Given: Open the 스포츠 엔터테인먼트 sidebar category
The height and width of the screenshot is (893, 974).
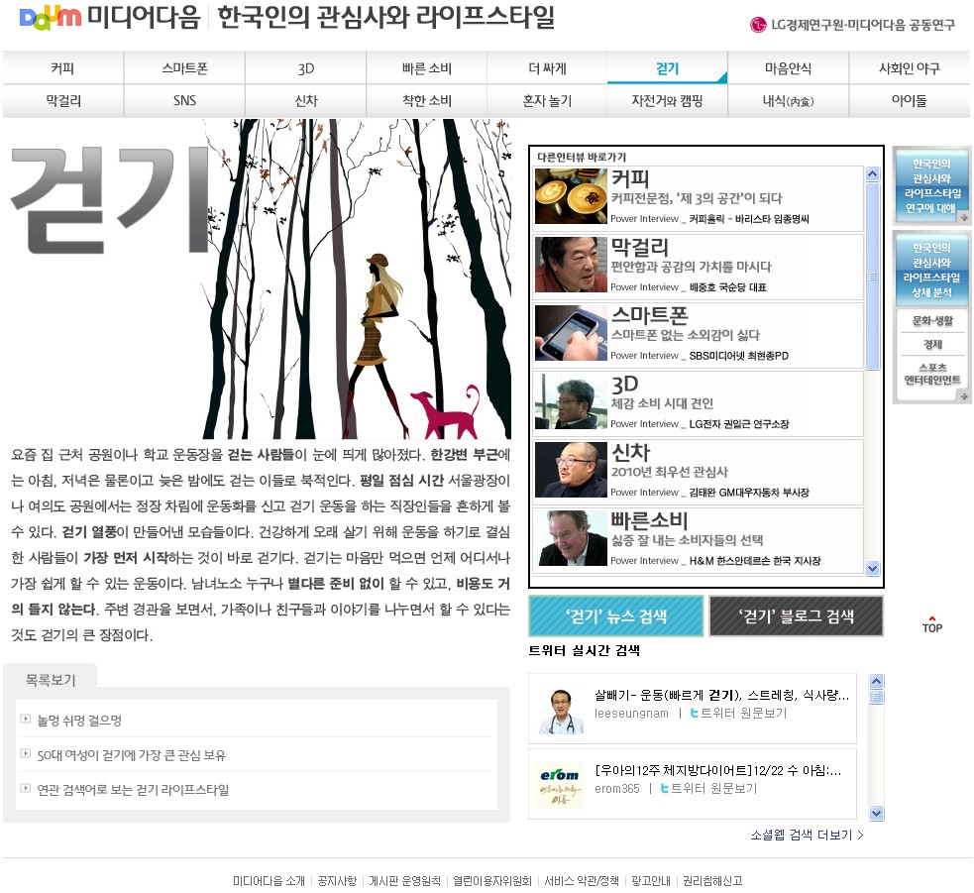Looking at the screenshot, I should [931, 374].
